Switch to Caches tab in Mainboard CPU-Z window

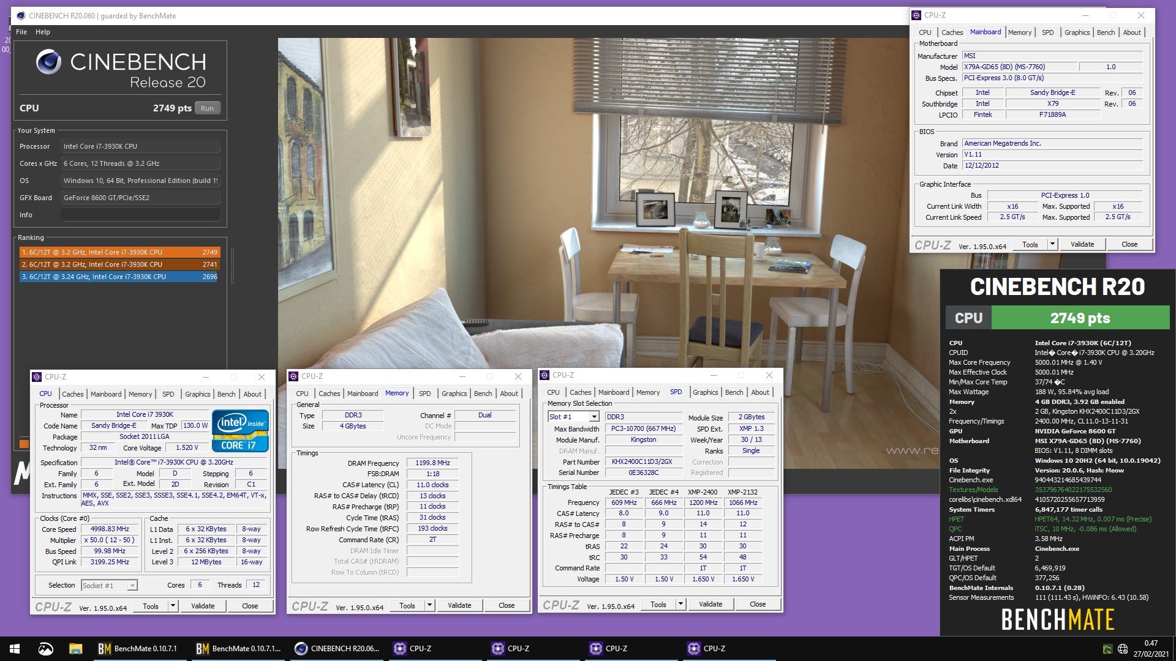click(x=952, y=32)
